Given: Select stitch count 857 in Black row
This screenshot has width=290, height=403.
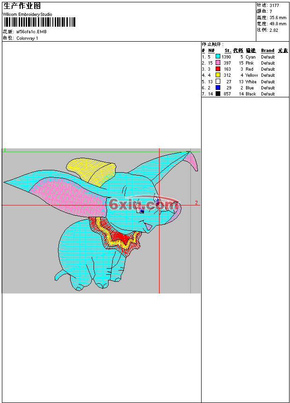Looking at the screenshot, I should 227,94.
